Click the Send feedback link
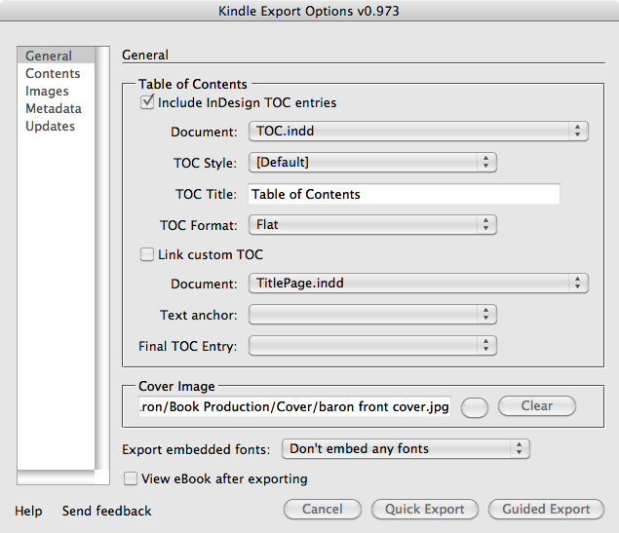This screenshot has width=619, height=533. click(107, 511)
